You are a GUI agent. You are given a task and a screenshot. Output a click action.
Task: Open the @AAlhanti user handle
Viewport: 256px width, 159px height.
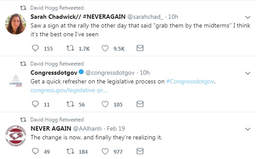87,128
